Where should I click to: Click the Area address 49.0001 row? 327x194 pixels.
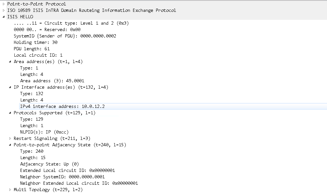(52, 81)
